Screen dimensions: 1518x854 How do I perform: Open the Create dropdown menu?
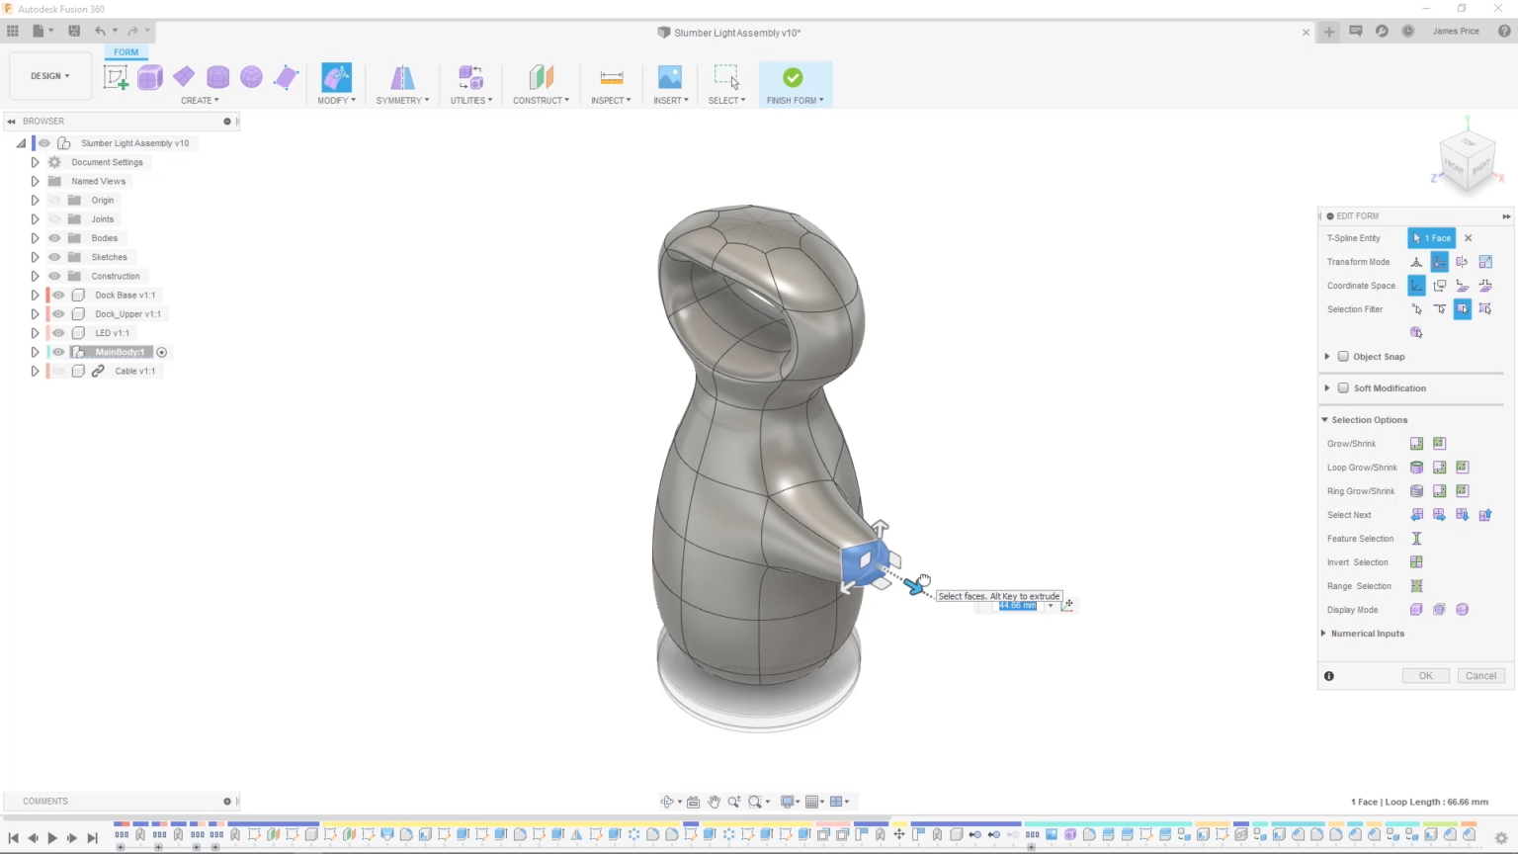tap(200, 100)
